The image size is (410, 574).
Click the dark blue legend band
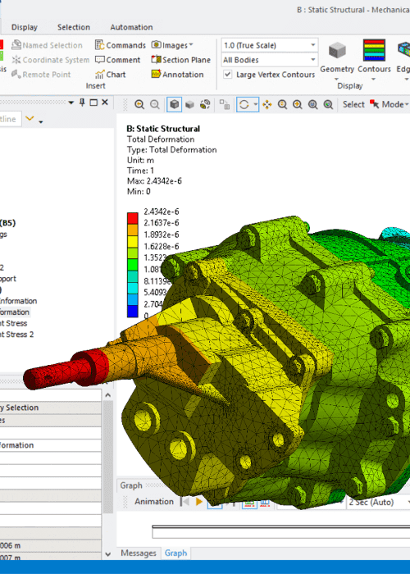(133, 312)
